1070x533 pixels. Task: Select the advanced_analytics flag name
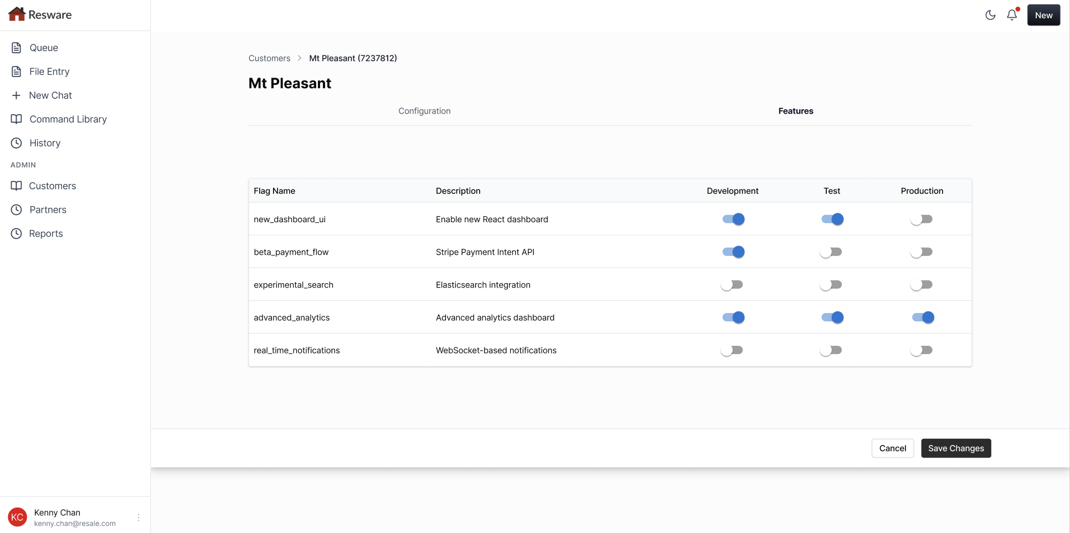tap(291, 317)
